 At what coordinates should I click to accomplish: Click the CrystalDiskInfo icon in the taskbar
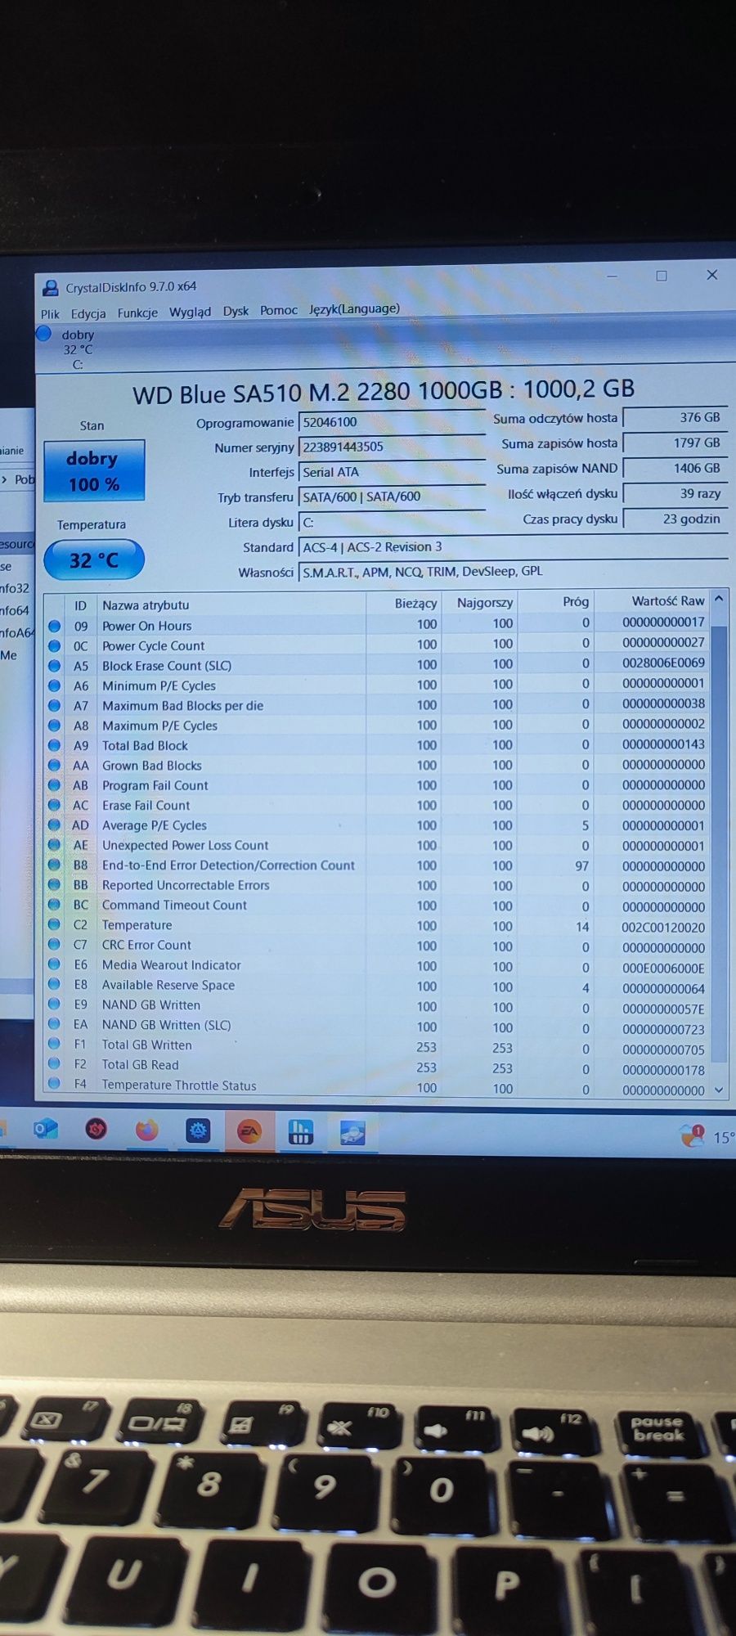point(352,1134)
